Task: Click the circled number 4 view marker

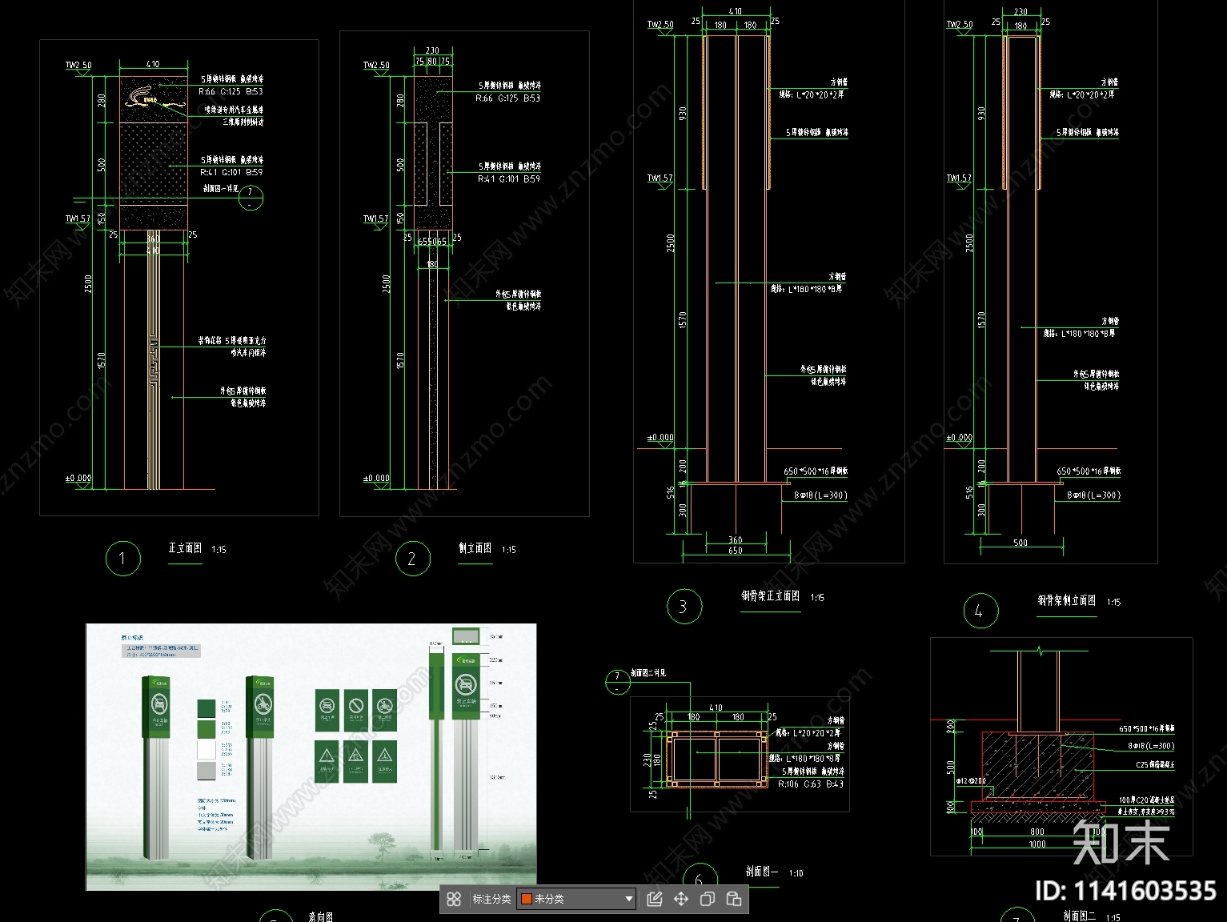Action: 978,611
